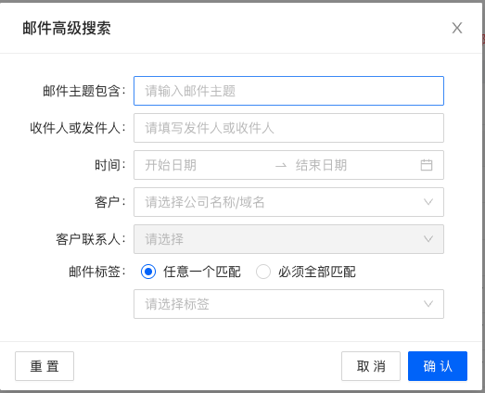Pick the 结束日期 end date field
The width and height of the screenshot is (485, 393).
[352, 165]
